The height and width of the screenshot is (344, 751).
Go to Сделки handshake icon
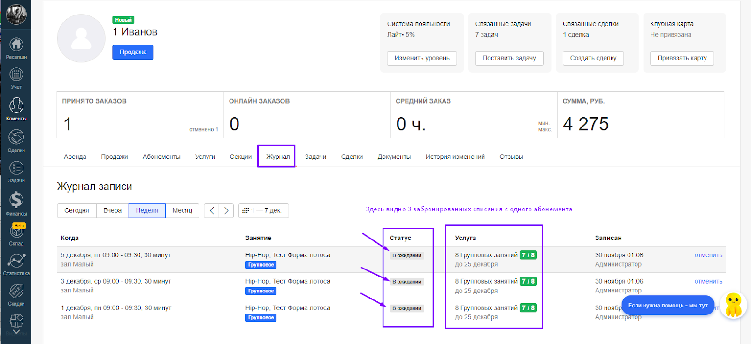[16, 138]
